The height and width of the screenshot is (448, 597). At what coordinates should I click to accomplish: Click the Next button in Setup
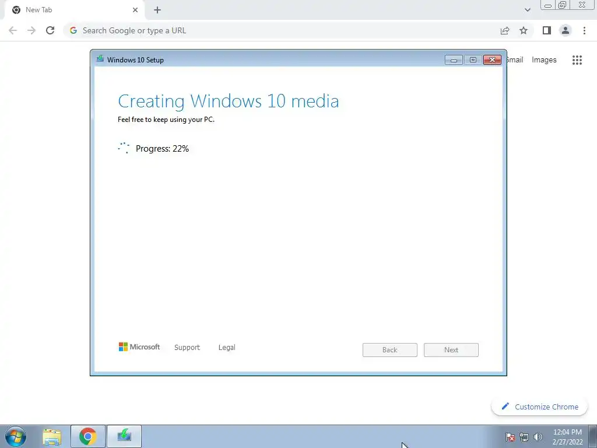[x=451, y=350]
